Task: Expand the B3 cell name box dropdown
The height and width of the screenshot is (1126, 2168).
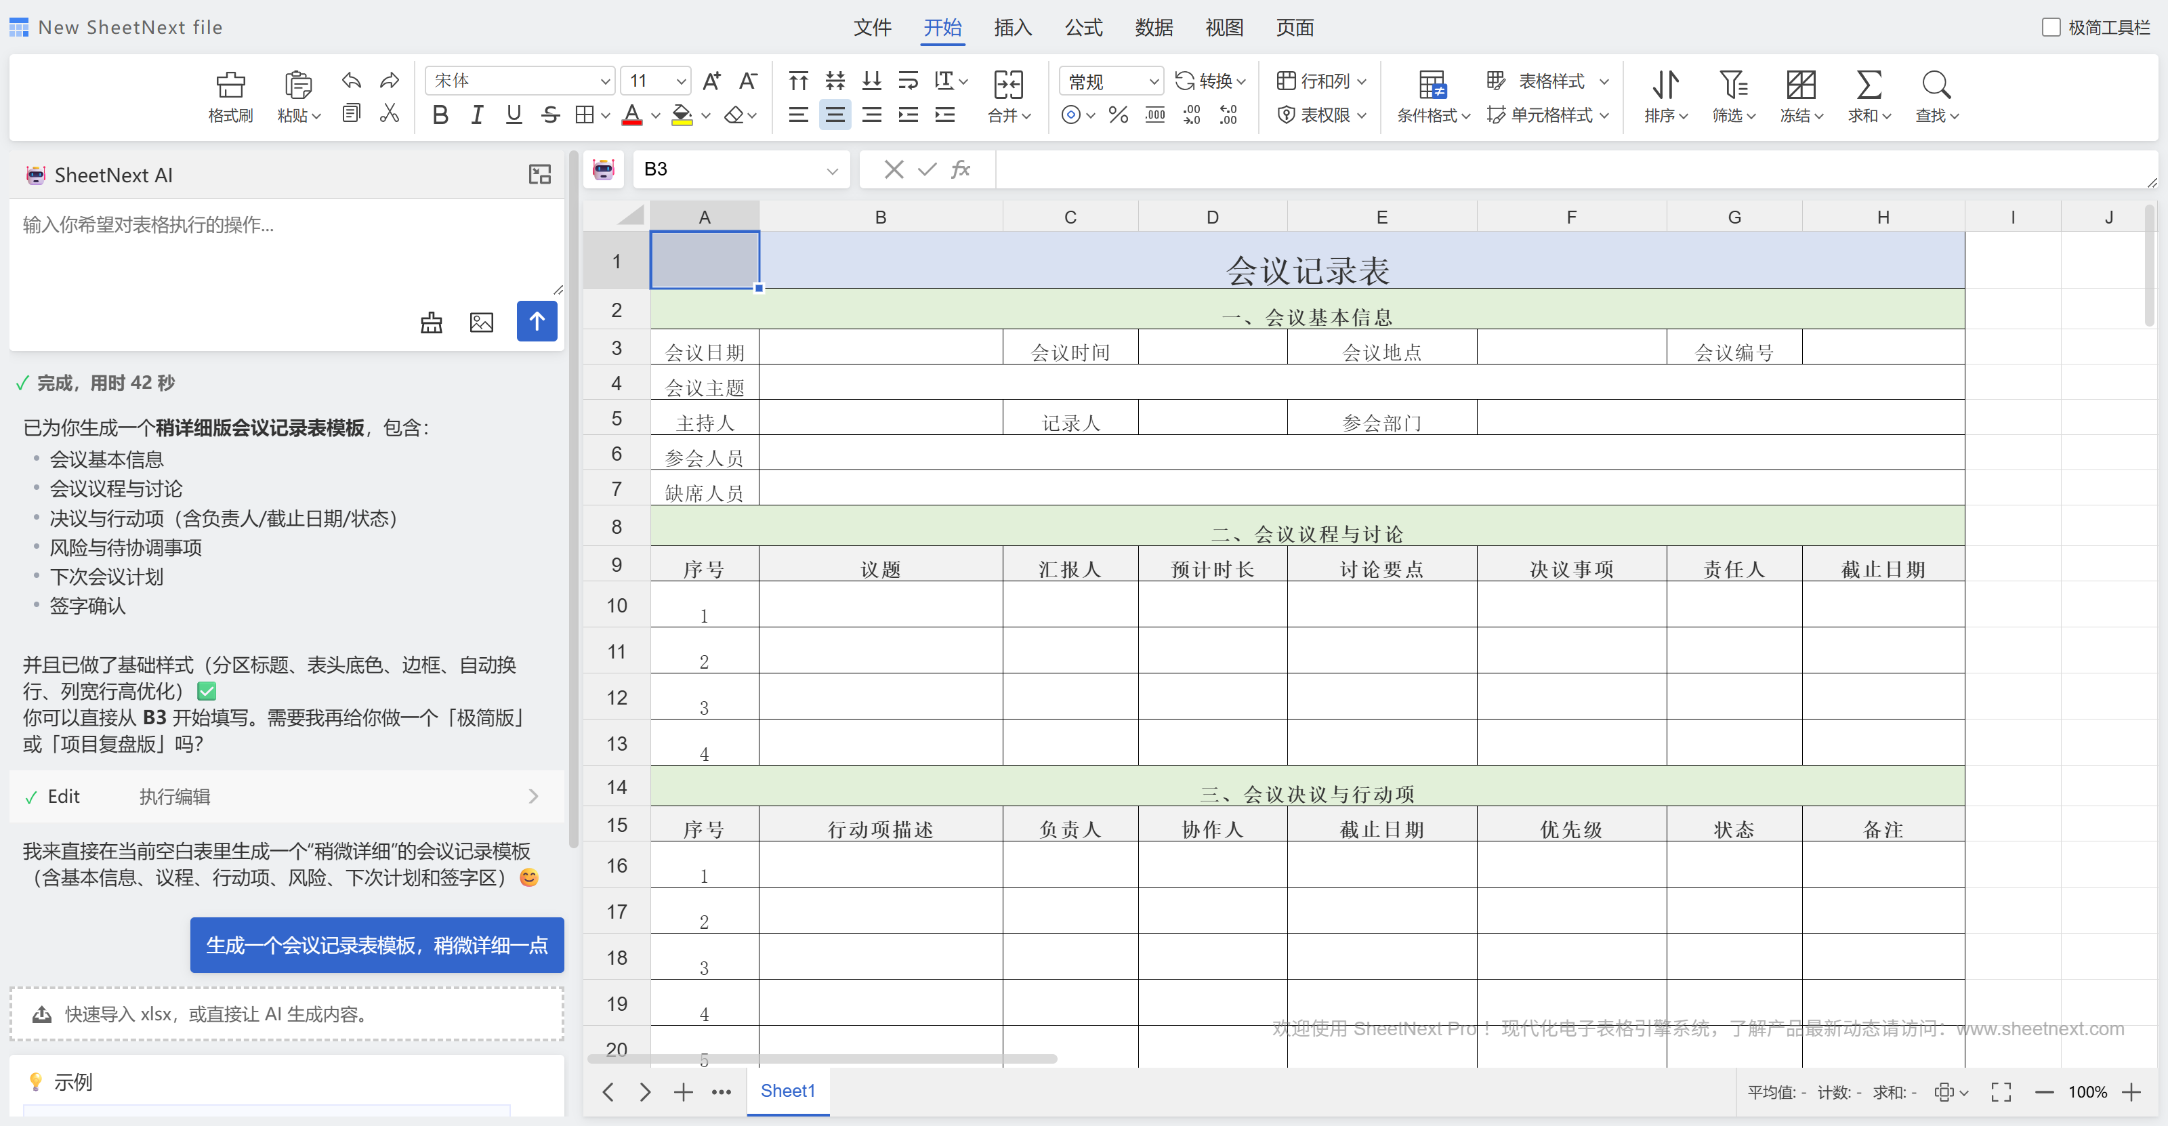Action: pyautogui.click(x=831, y=170)
